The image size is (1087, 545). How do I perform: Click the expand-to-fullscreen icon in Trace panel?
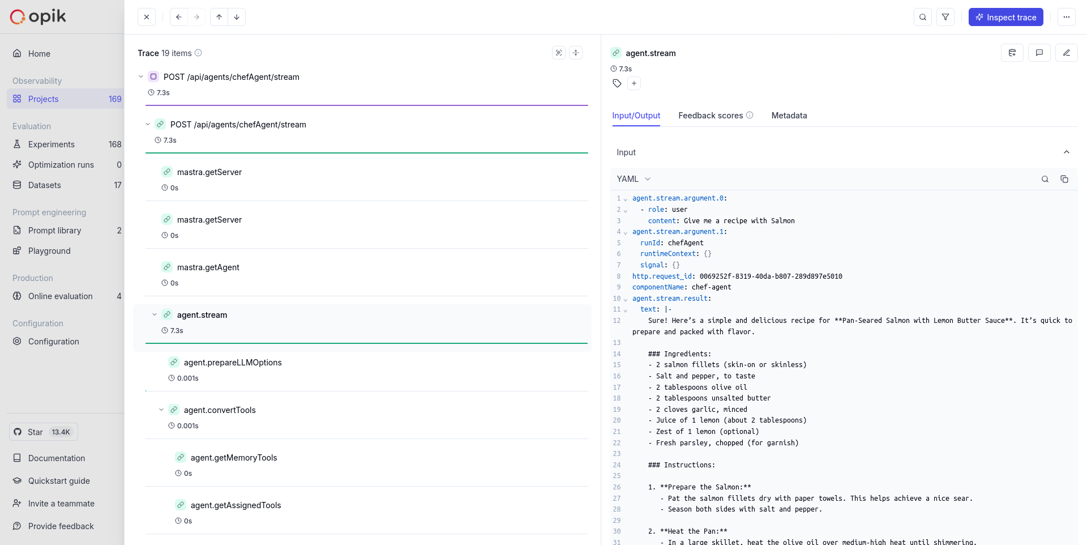[559, 52]
